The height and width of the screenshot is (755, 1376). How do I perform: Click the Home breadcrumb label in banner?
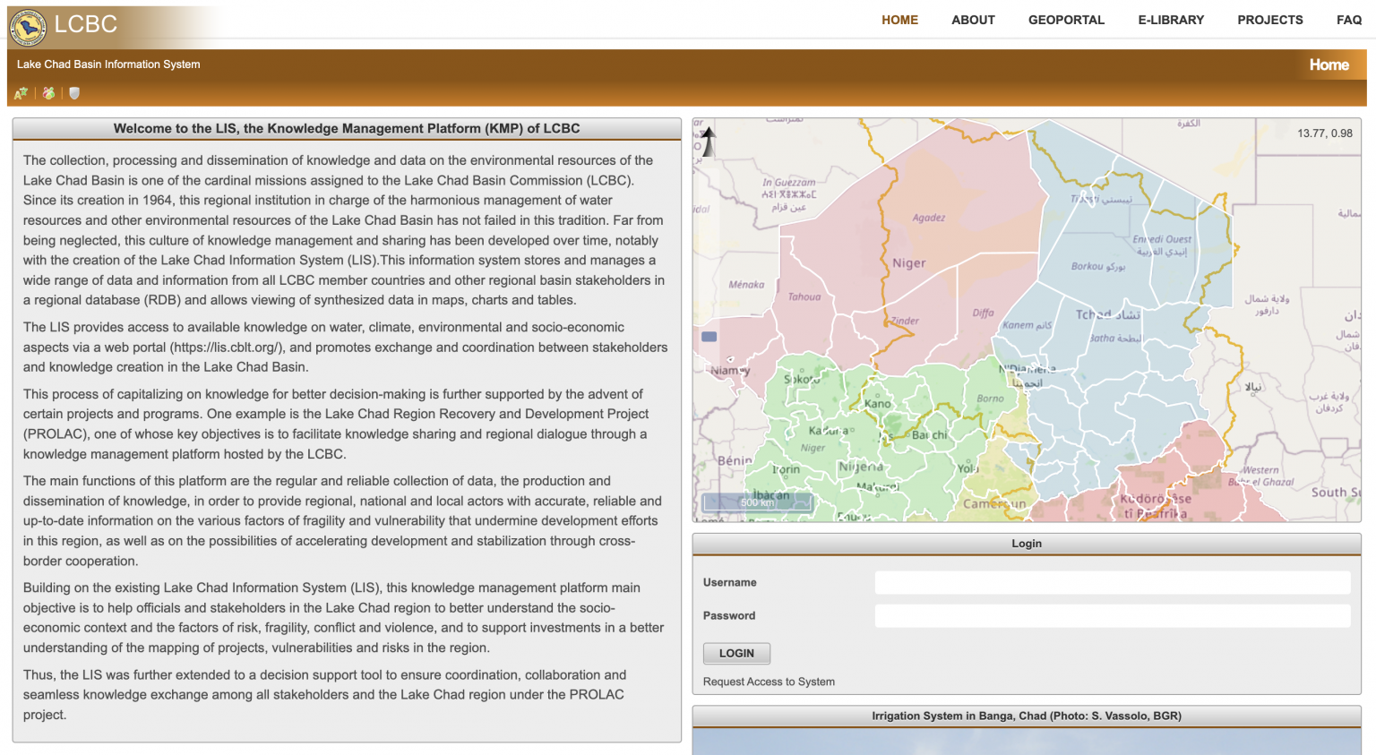coord(1329,64)
